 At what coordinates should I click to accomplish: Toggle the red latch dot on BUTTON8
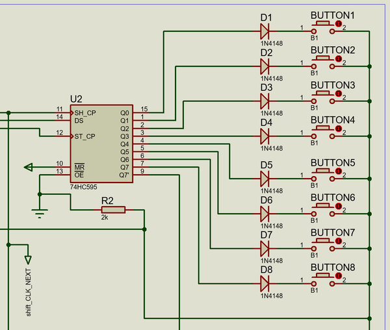coord(339,276)
